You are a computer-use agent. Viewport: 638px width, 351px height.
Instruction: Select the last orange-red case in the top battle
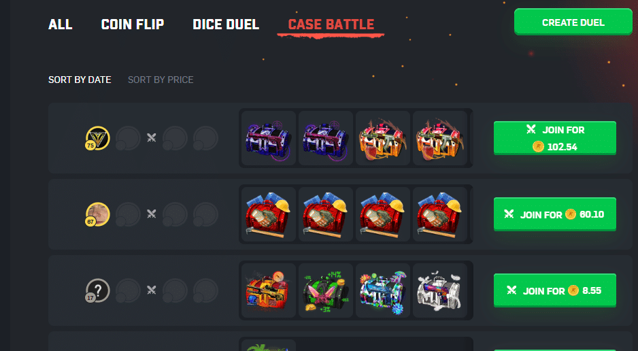pyautogui.click(x=440, y=138)
